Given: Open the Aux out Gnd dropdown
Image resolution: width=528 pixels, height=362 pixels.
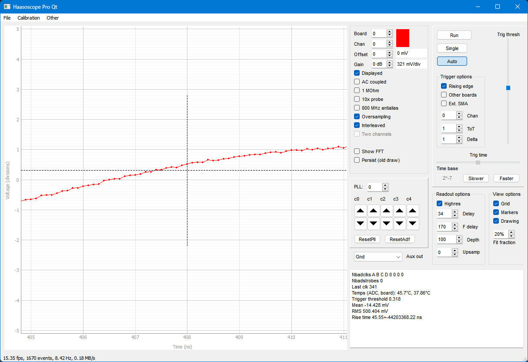Looking at the screenshot, I should pyautogui.click(x=378, y=256).
